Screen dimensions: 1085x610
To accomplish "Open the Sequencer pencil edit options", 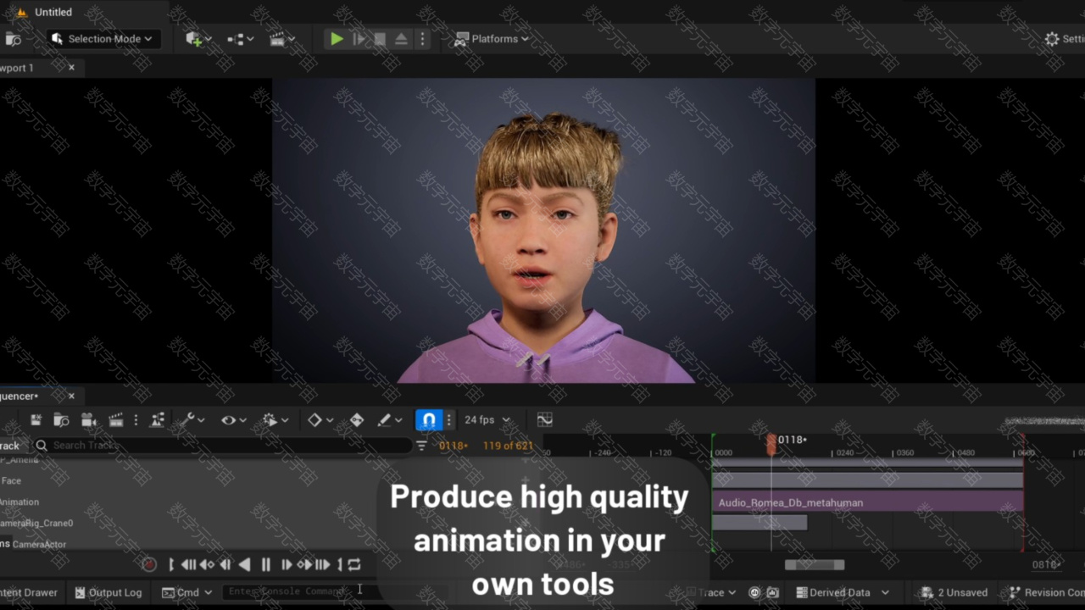I will [389, 420].
